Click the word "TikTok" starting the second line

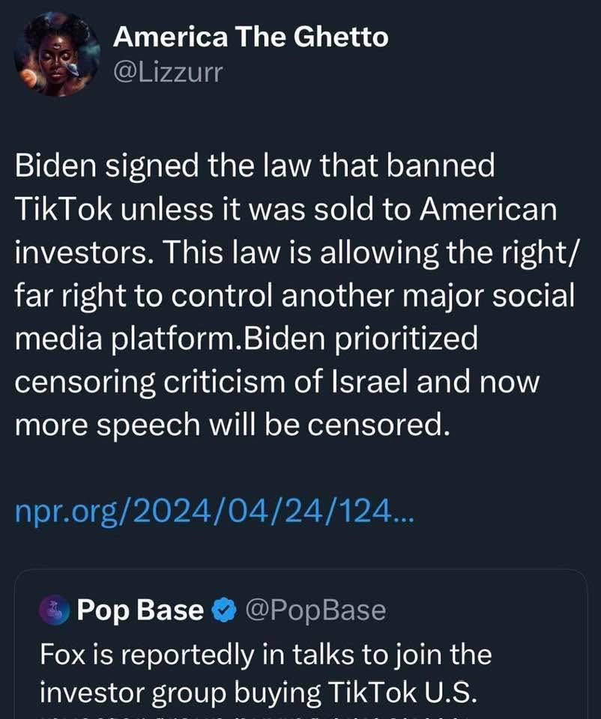click(x=65, y=210)
